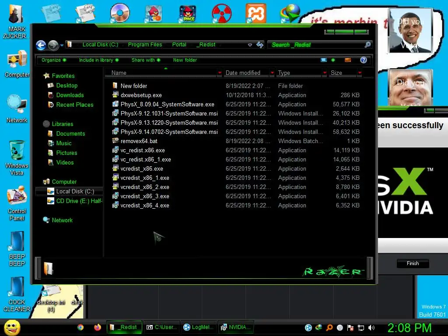Launch Firefox from the taskbar
Viewport: 448px width, 336px height.
click(98, 327)
